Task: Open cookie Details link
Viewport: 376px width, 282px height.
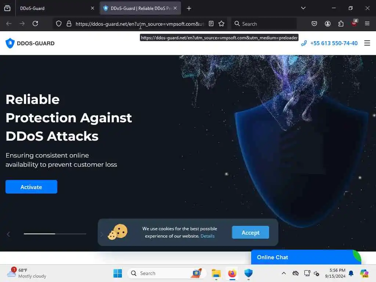Action: [x=207, y=236]
